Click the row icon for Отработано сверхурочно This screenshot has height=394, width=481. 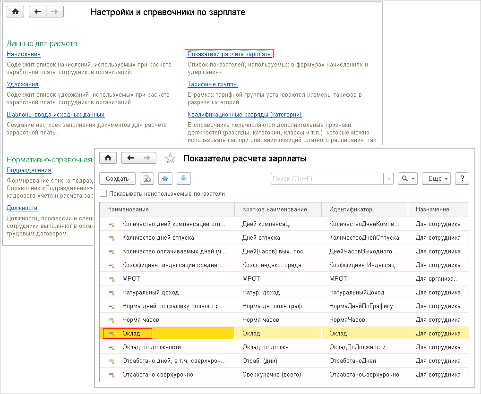point(112,375)
